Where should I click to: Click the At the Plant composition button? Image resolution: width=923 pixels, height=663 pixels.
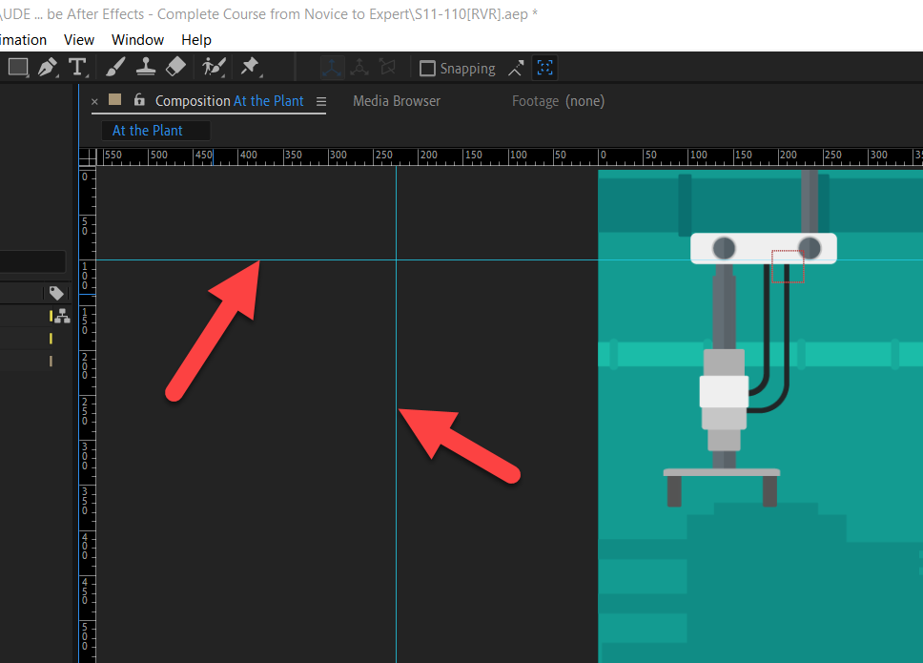pos(155,130)
